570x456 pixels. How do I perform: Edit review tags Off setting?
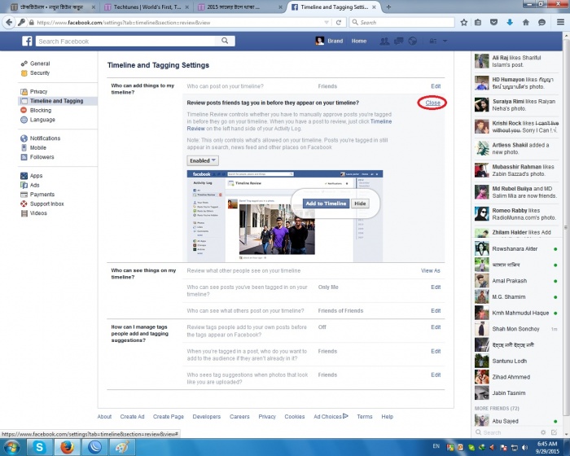pos(436,327)
